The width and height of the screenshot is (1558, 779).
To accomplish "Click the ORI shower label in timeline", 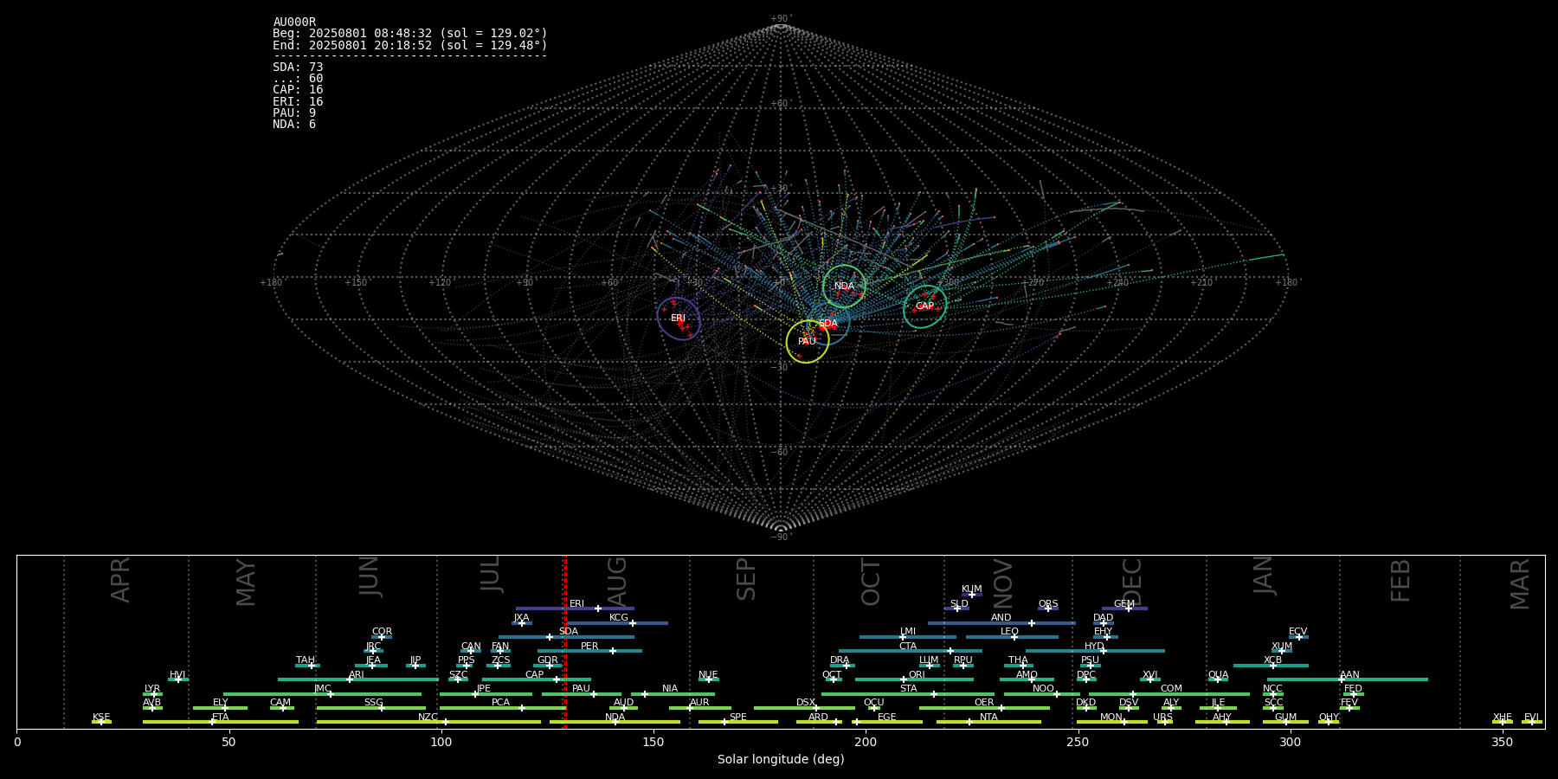I will coord(917,675).
